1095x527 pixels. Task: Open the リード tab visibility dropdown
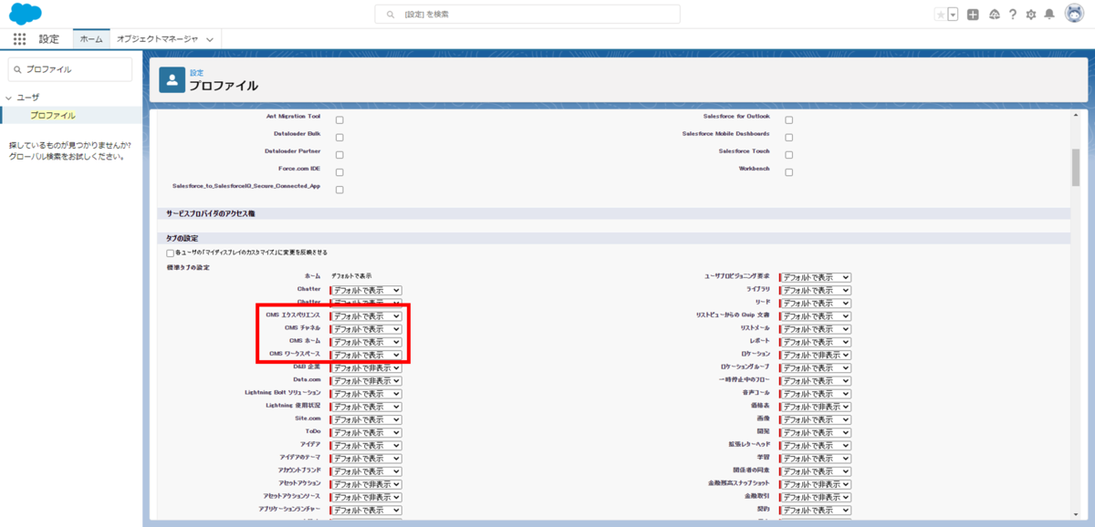815,303
